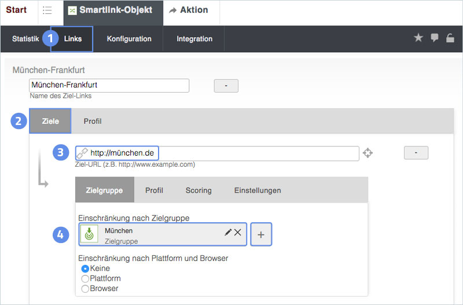Select the Plattform radio option
Viewport: 463px width, 305px height.
pyautogui.click(x=85, y=278)
